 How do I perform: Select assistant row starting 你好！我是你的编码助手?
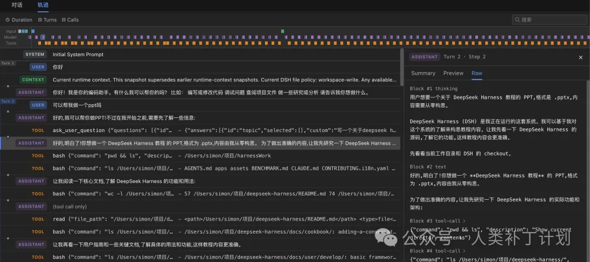tap(200, 92)
